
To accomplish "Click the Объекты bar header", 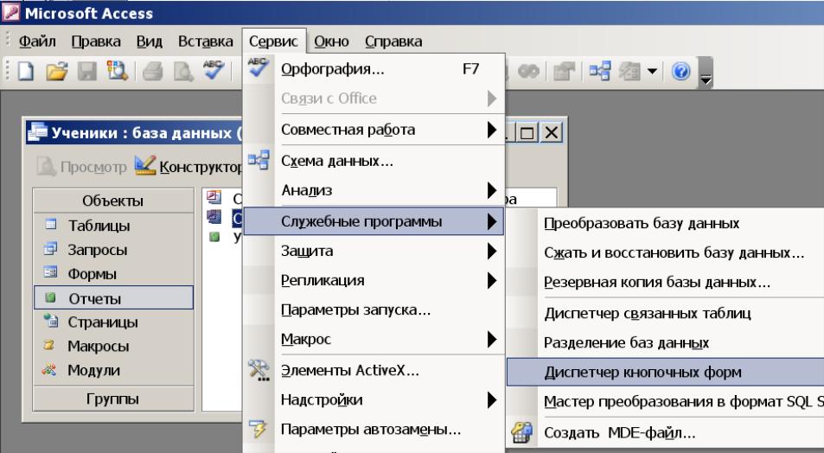I will pos(113,201).
